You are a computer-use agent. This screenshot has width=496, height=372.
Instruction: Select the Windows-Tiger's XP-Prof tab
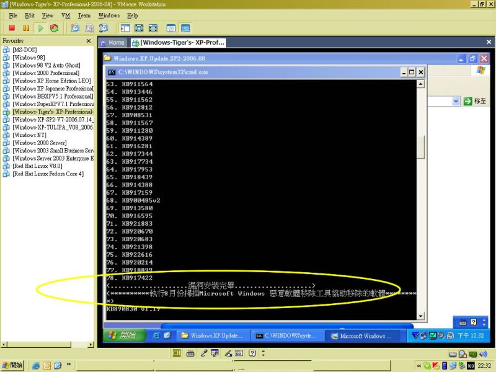click(x=179, y=42)
